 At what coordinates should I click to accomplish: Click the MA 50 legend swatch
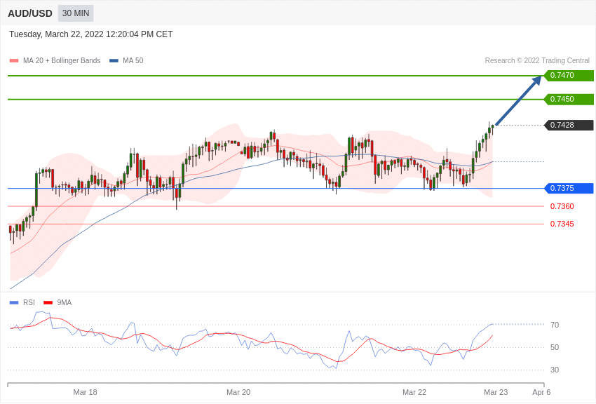[x=114, y=61]
